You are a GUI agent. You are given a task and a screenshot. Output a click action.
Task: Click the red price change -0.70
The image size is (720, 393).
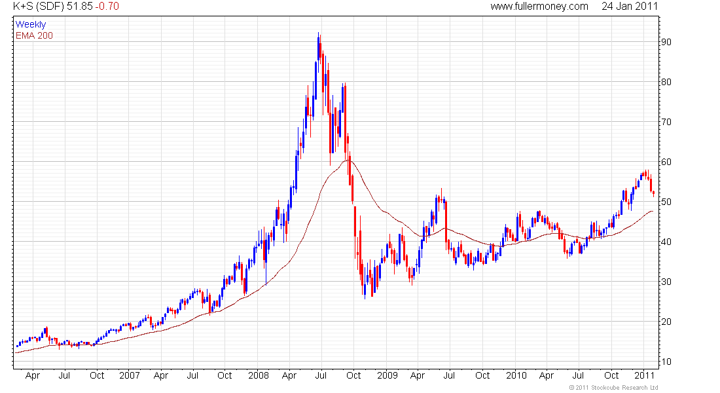pyautogui.click(x=107, y=7)
